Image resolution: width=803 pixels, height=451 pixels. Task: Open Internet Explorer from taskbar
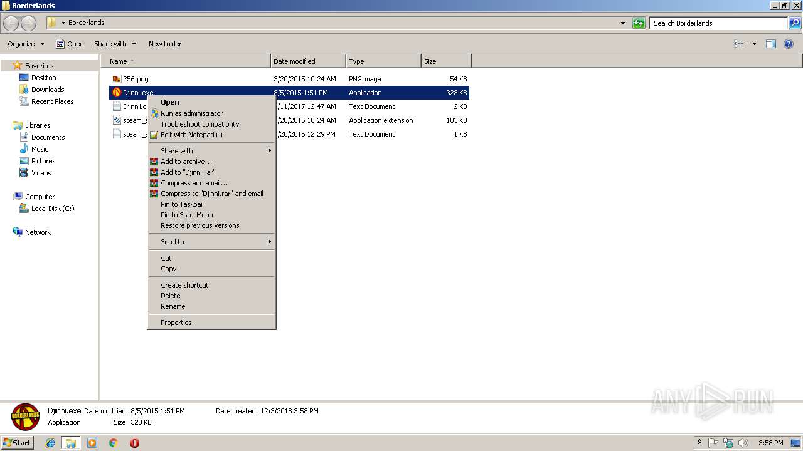(x=50, y=443)
